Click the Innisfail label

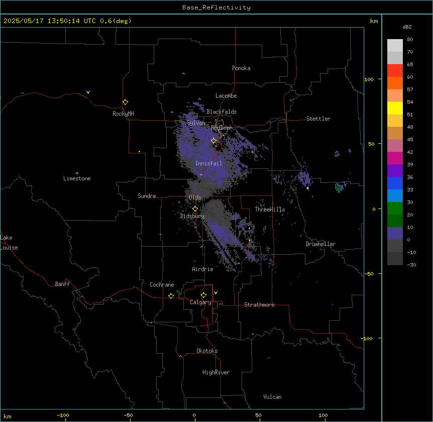point(208,163)
